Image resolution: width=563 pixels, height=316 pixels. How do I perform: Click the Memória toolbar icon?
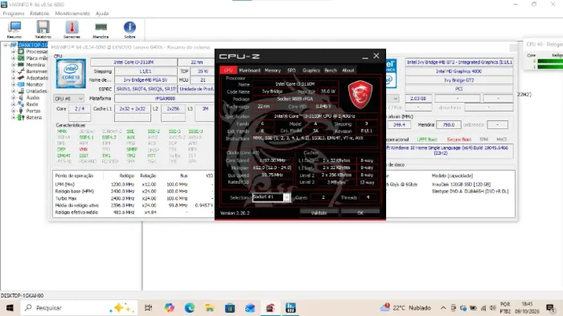click(101, 29)
